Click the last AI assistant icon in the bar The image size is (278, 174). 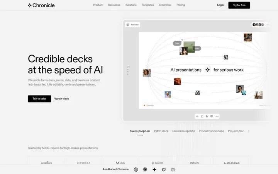click(173, 170)
